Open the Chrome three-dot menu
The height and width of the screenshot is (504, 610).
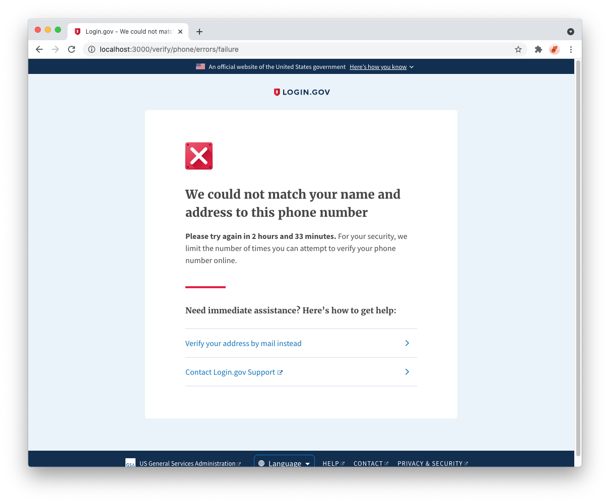571,49
